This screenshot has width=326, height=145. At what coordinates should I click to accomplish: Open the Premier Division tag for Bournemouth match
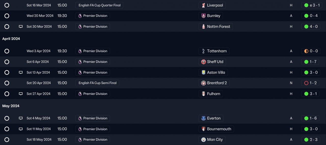coord(93,129)
